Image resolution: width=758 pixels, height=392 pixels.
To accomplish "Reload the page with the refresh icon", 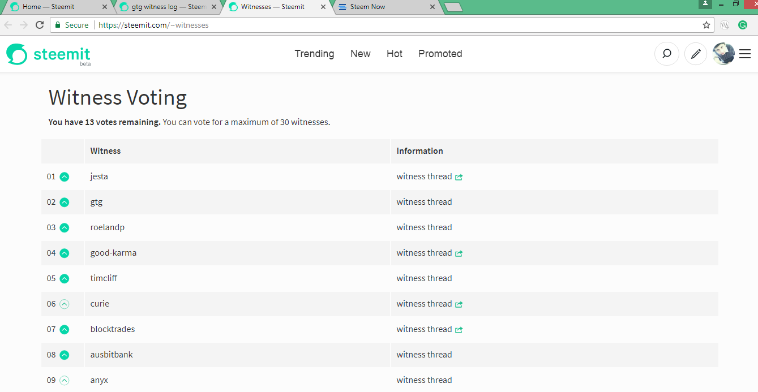I will point(40,25).
